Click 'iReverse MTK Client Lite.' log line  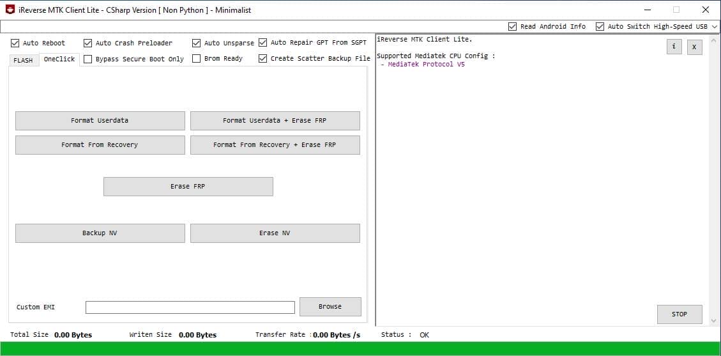(425, 40)
